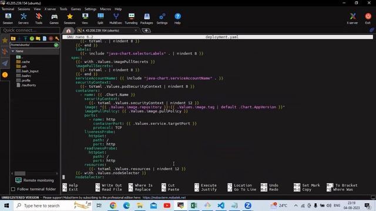The image size is (376, 211).
Task: Open the Sessions star icon
Action: coord(69,19)
